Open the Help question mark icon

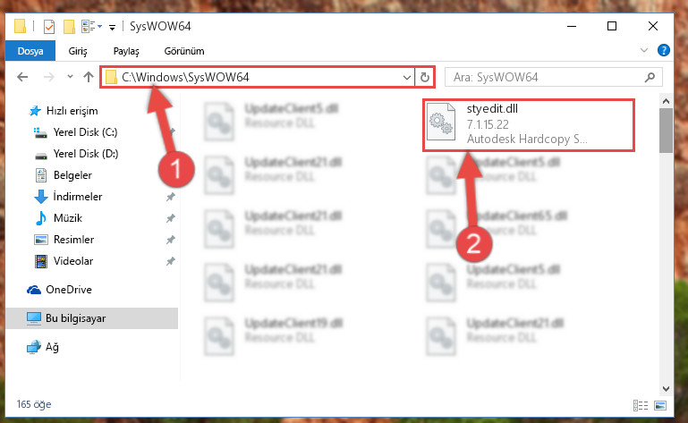tap(664, 50)
